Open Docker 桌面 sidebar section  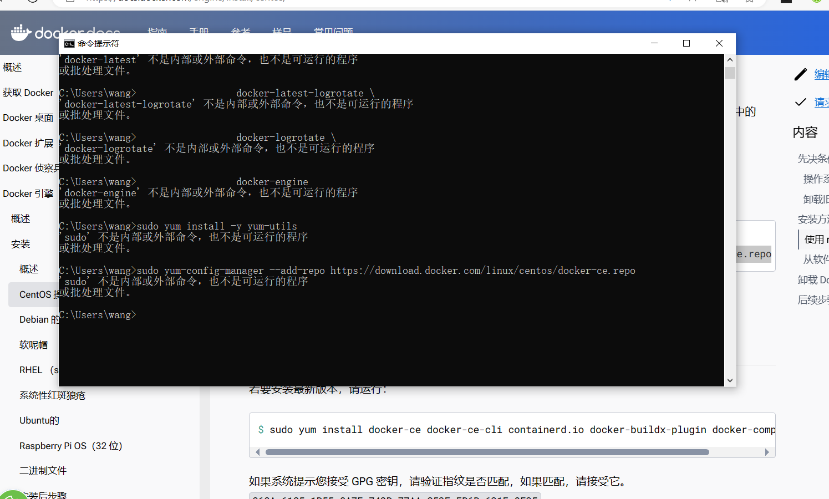tap(28, 118)
